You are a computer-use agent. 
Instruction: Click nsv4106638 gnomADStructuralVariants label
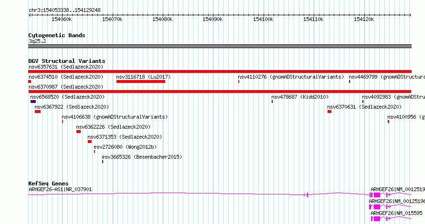coord(115,117)
